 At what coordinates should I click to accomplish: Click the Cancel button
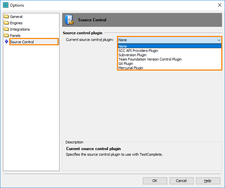point(181,181)
